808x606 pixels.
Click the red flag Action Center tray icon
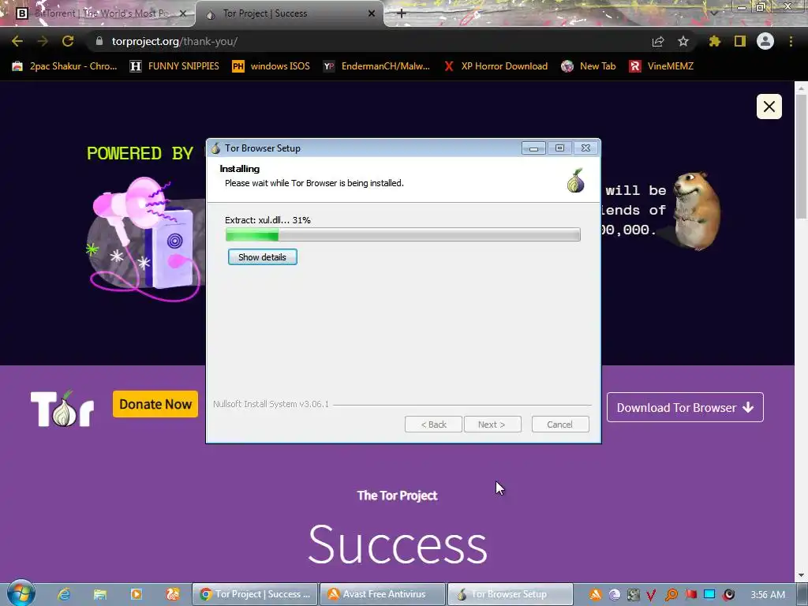point(690,595)
